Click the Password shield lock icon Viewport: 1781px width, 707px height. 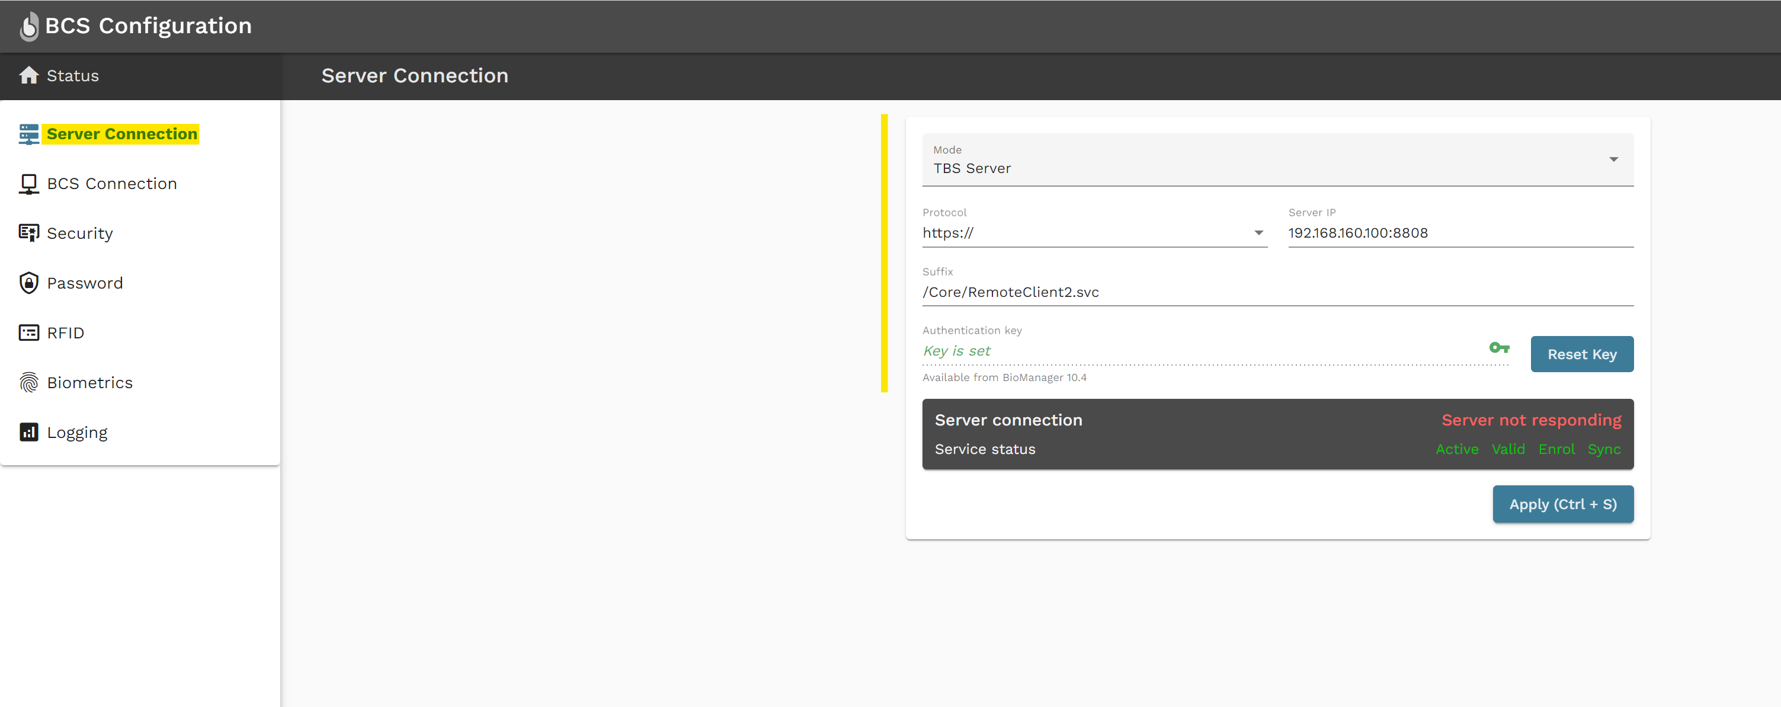click(29, 283)
